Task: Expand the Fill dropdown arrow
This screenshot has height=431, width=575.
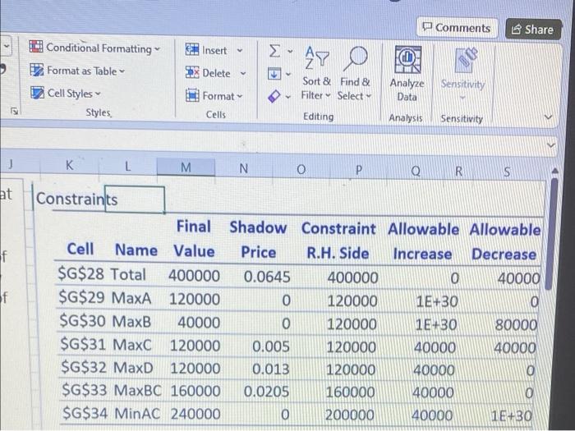Action: 288,75
